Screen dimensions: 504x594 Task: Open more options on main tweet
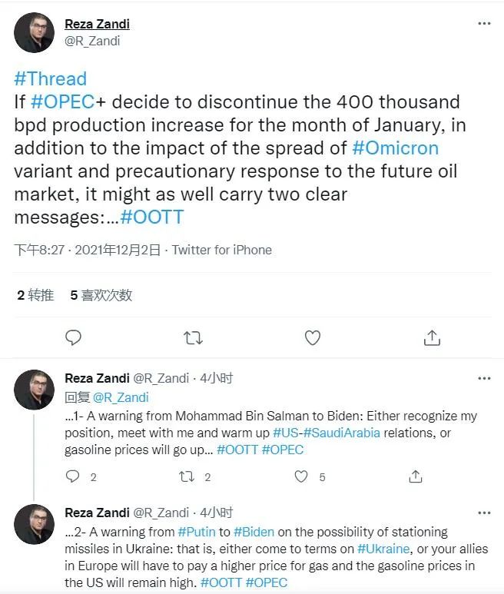[484, 24]
